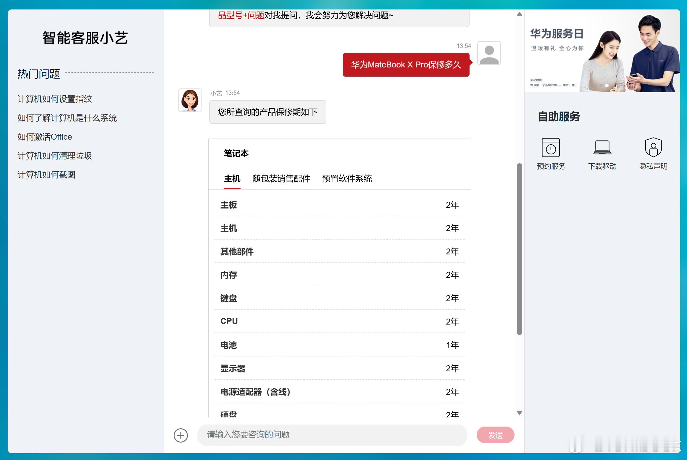Screen dimensions: 687x460
Task: Click the 请输入您要咨询的问题 input field
Action: 332,435
